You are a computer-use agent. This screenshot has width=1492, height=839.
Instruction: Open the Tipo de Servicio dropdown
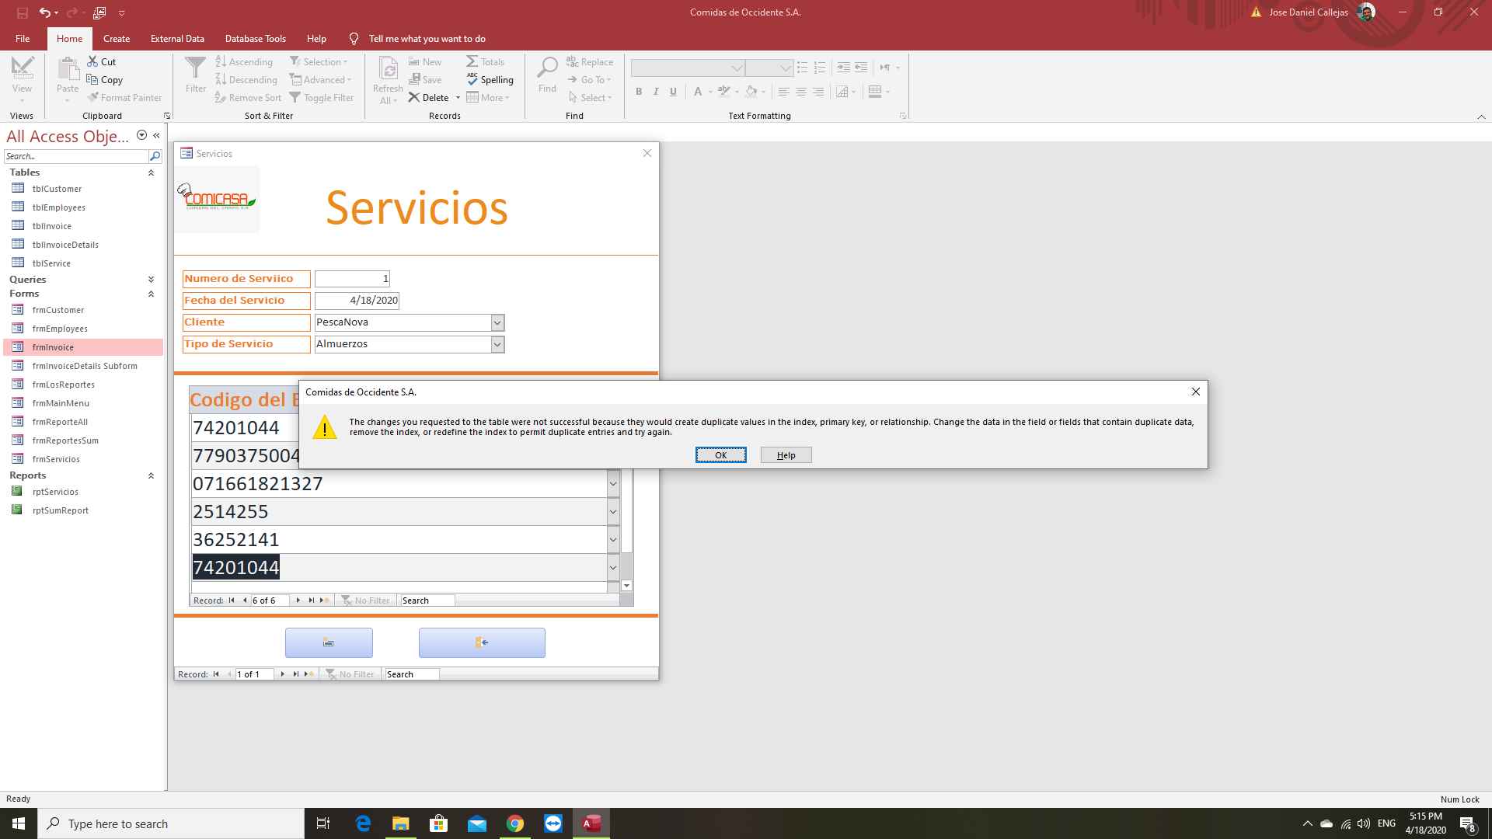[x=497, y=344]
